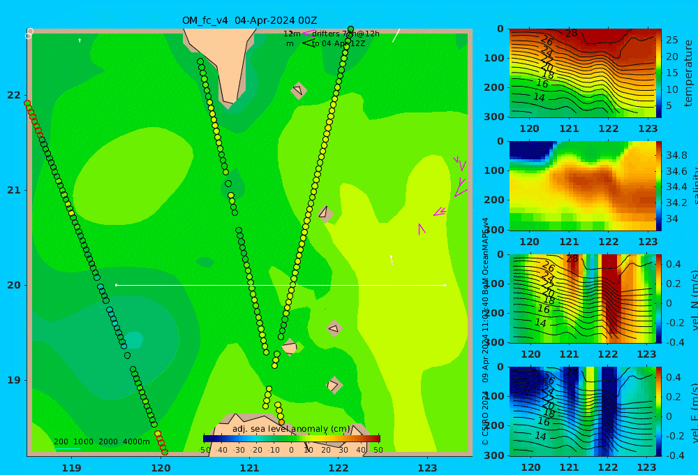Click the '© CSIRO 2024' vertical text
Screen dimensions: 698x475
pyautogui.click(x=485, y=418)
